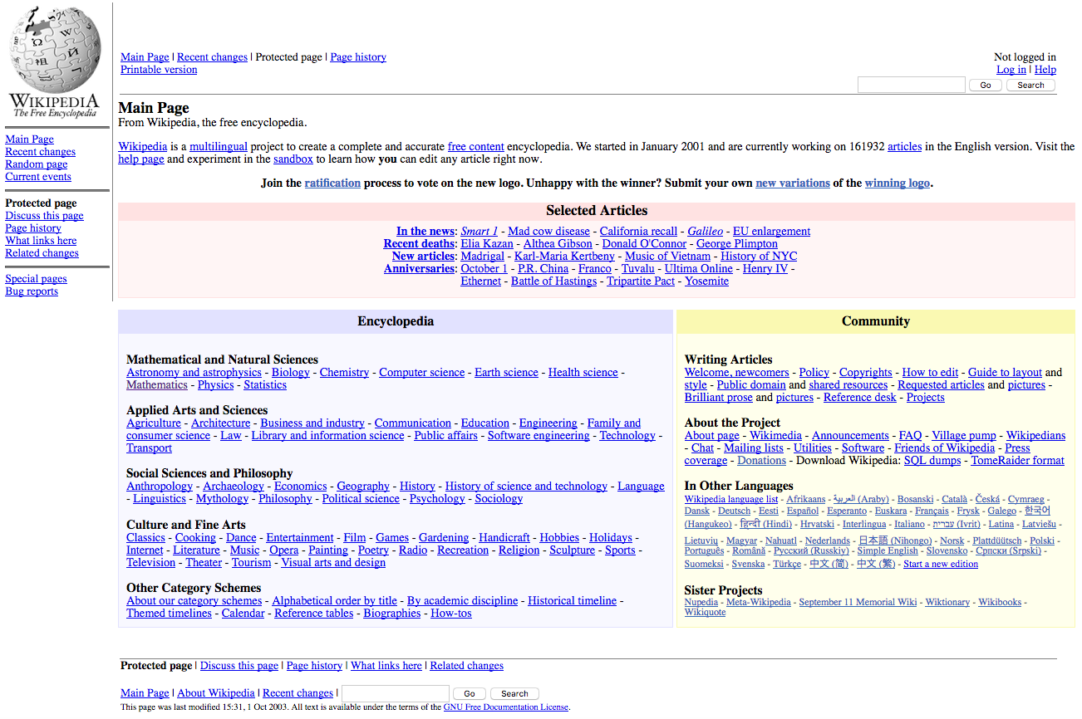
Task: Open the Village pump link
Action: 963,436
